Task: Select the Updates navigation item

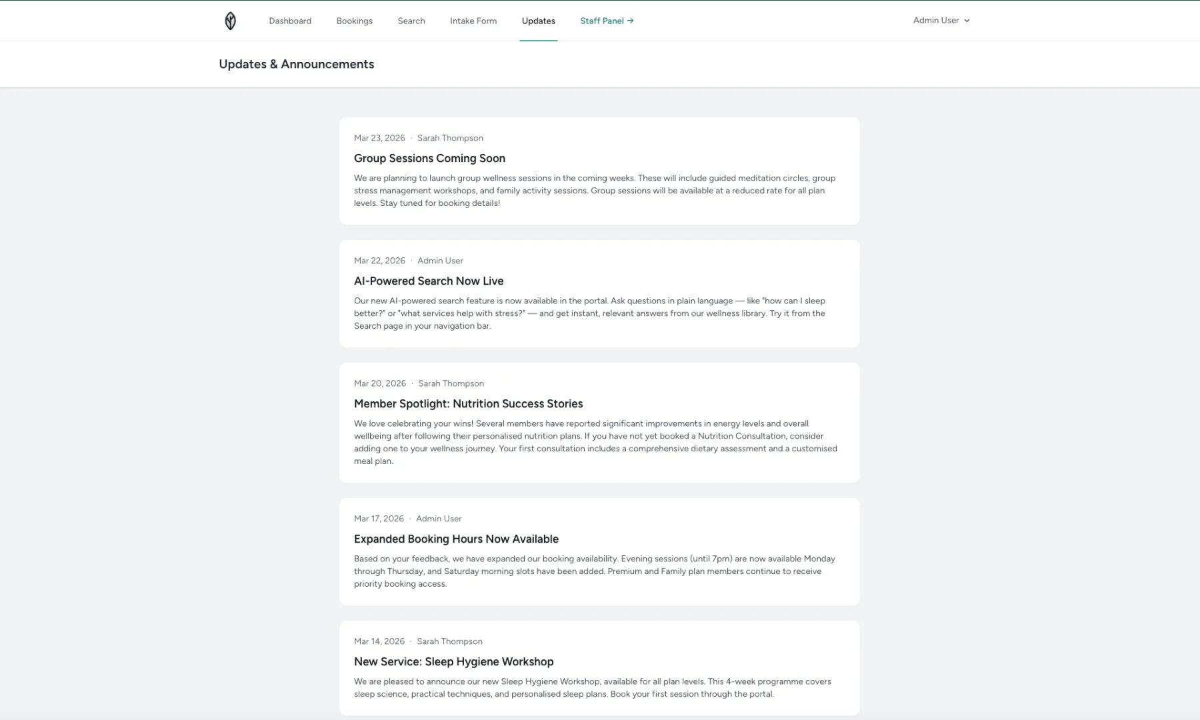Action: 538,21
